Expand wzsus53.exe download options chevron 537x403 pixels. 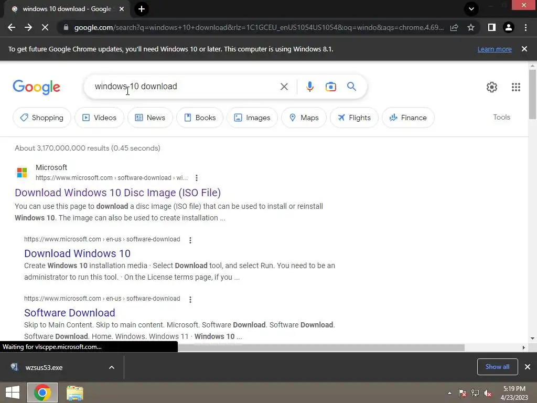click(x=112, y=367)
